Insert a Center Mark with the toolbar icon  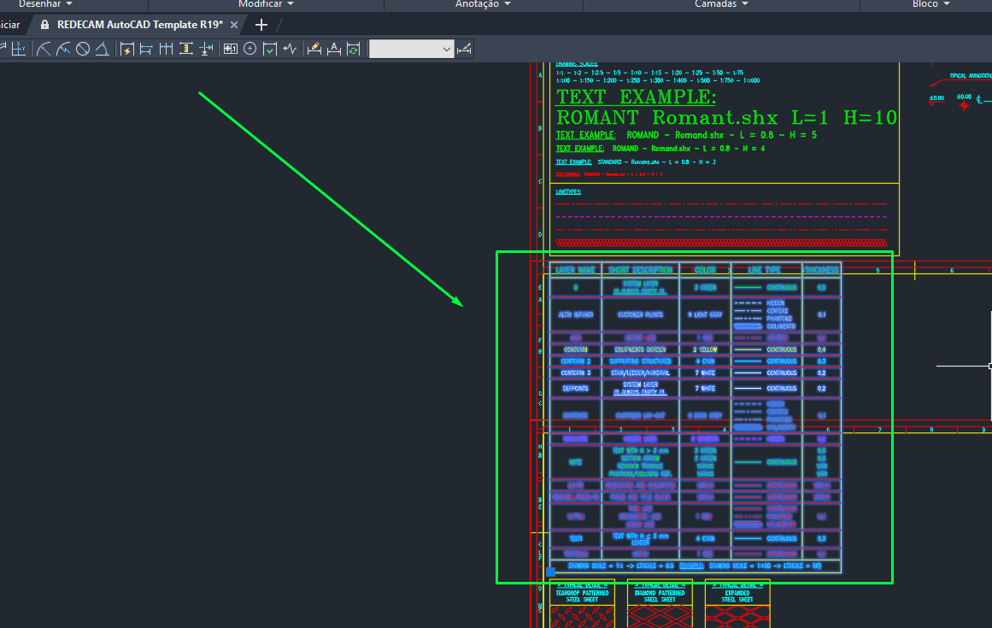point(249,49)
